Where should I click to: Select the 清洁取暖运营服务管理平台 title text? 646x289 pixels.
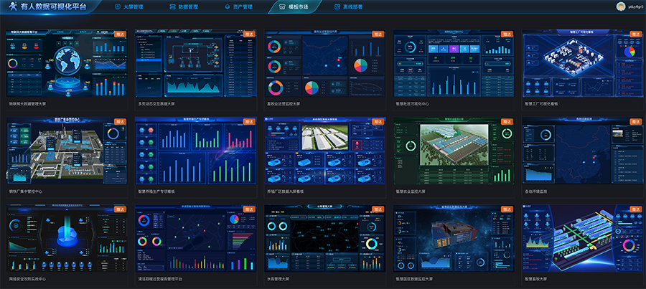tap(160, 279)
